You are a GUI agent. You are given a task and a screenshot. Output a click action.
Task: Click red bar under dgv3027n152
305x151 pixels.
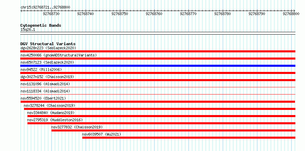point(158,80)
